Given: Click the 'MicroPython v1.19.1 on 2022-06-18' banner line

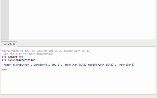Looking at the screenshot, I should pyautogui.click(x=46, y=51).
